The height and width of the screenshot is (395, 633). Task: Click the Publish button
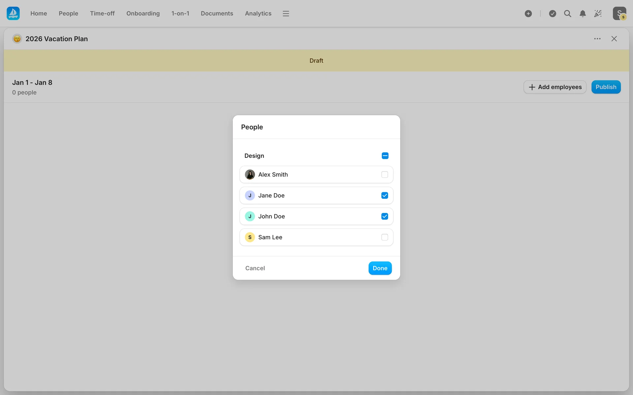606,87
